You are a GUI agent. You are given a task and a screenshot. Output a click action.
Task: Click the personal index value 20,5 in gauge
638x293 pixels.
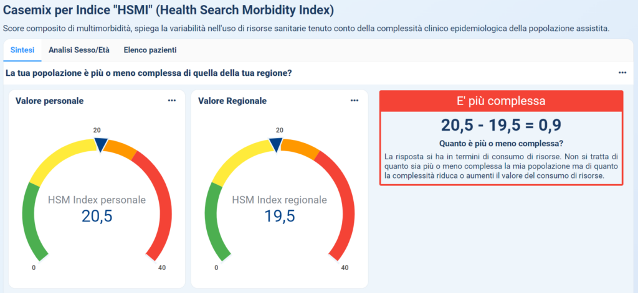click(x=97, y=216)
